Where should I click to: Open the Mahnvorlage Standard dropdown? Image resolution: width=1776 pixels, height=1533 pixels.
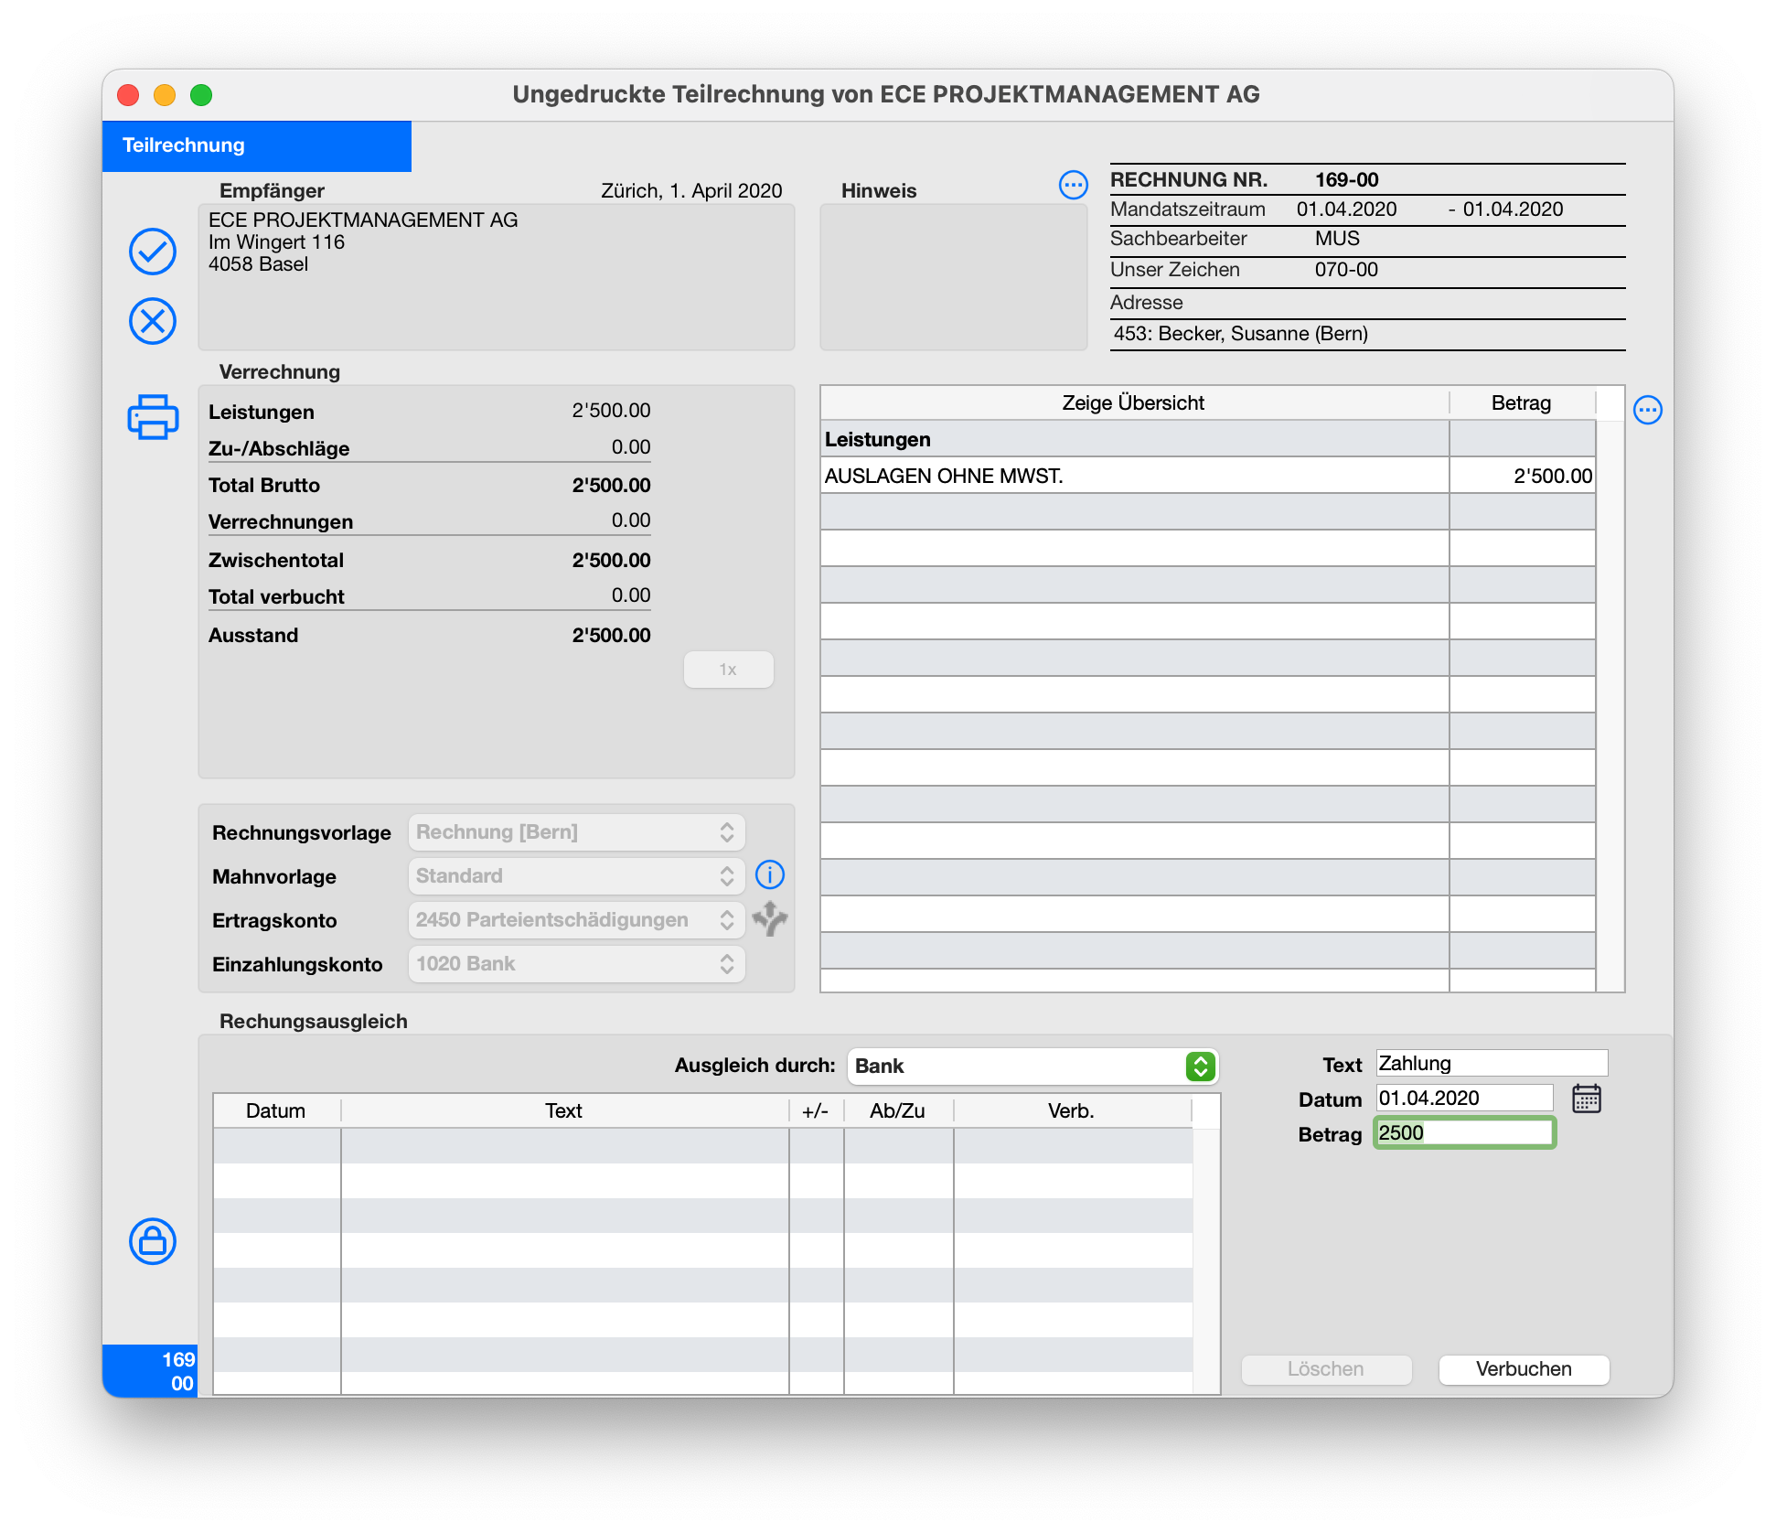tap(577, 876)
